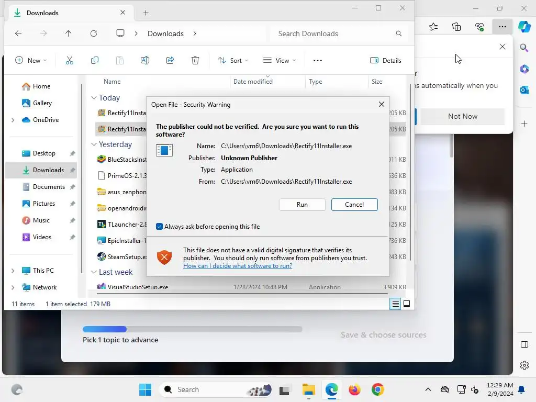Open How can I decide what software link
The width and height of the screenshot is (536, 402).
(238, 266)
